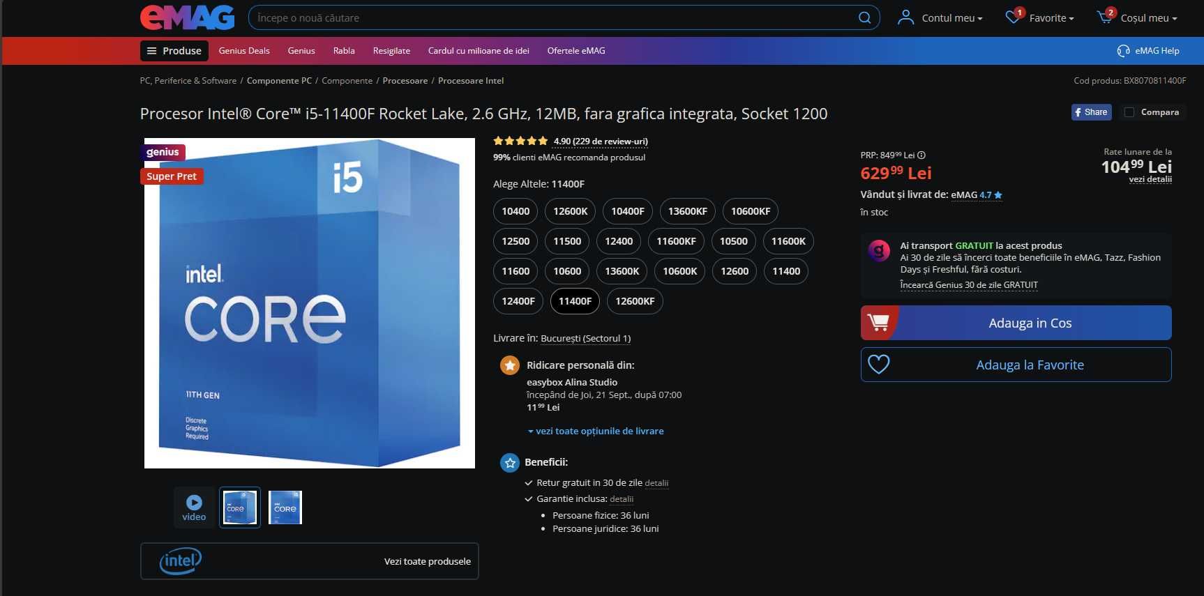Open the Produse menu
The height and width of the screenshot is (596, 1204).
click(x=174, y=51)
